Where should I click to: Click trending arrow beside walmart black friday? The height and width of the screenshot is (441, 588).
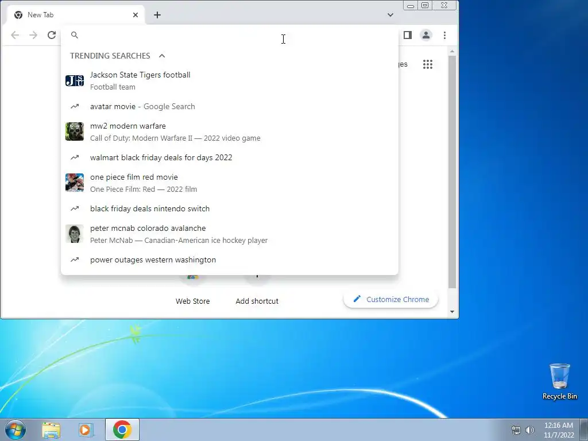[x=75, y=157]
